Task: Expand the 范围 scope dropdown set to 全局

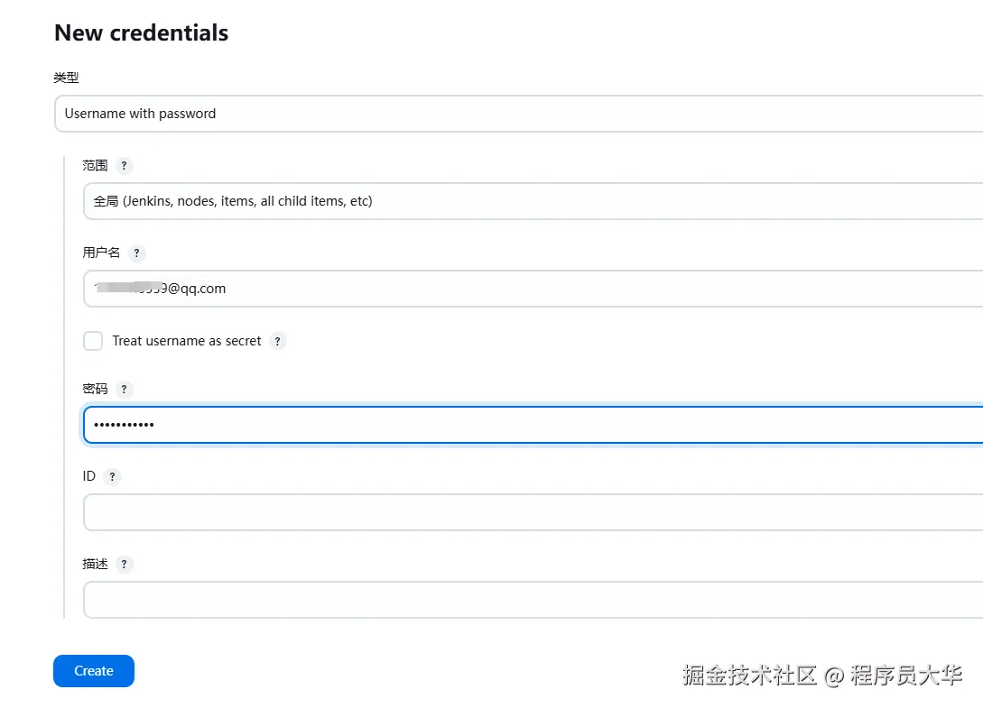Action: click(533, 201)
